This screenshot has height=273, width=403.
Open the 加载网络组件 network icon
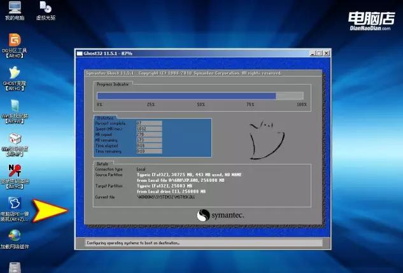[x=13, y=235]
